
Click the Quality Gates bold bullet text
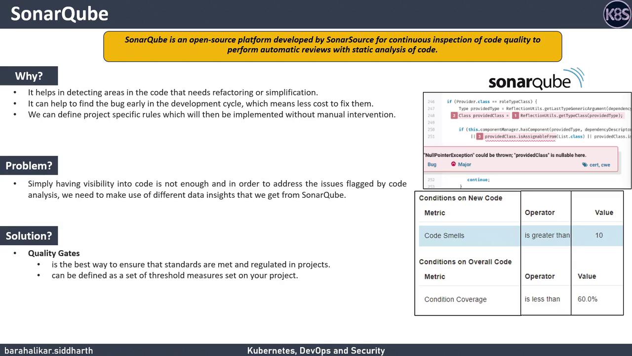(54, 253)
